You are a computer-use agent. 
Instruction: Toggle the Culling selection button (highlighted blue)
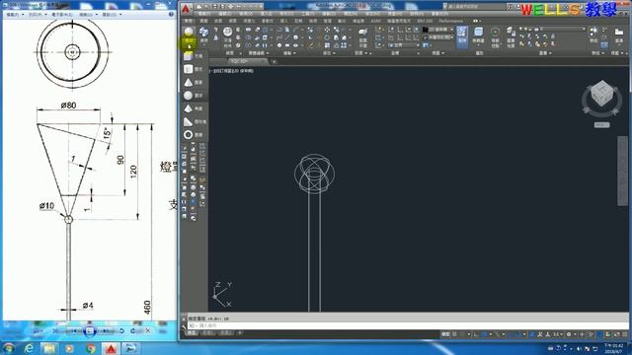click(x=462, y=37)
